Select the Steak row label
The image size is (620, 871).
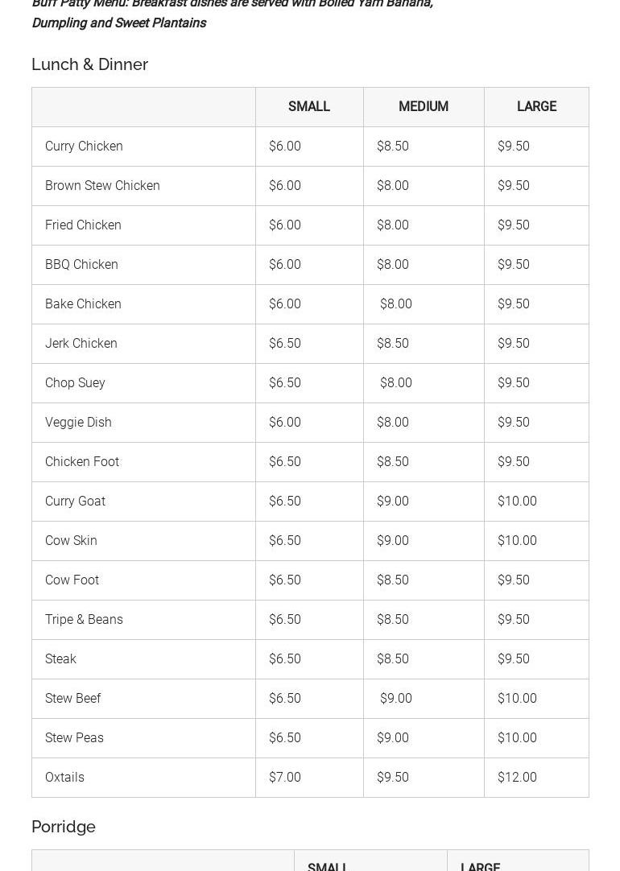tap(60, 658)
